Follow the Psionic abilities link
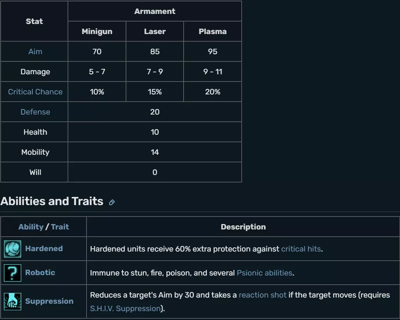 coord(264,273)
